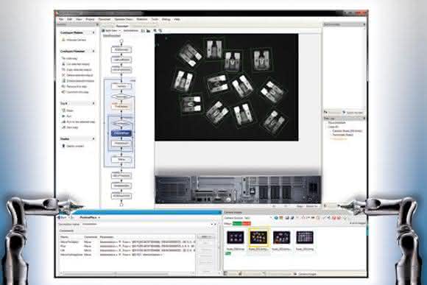
Task: Click the Cut selected step(s) icon
Action: tap(63, 64)
